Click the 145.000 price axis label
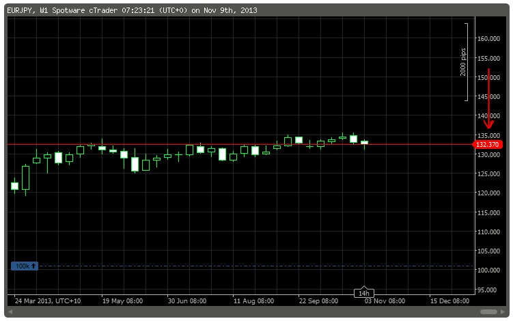The width and height of the screenshot is (513, 321). (489, 96)
